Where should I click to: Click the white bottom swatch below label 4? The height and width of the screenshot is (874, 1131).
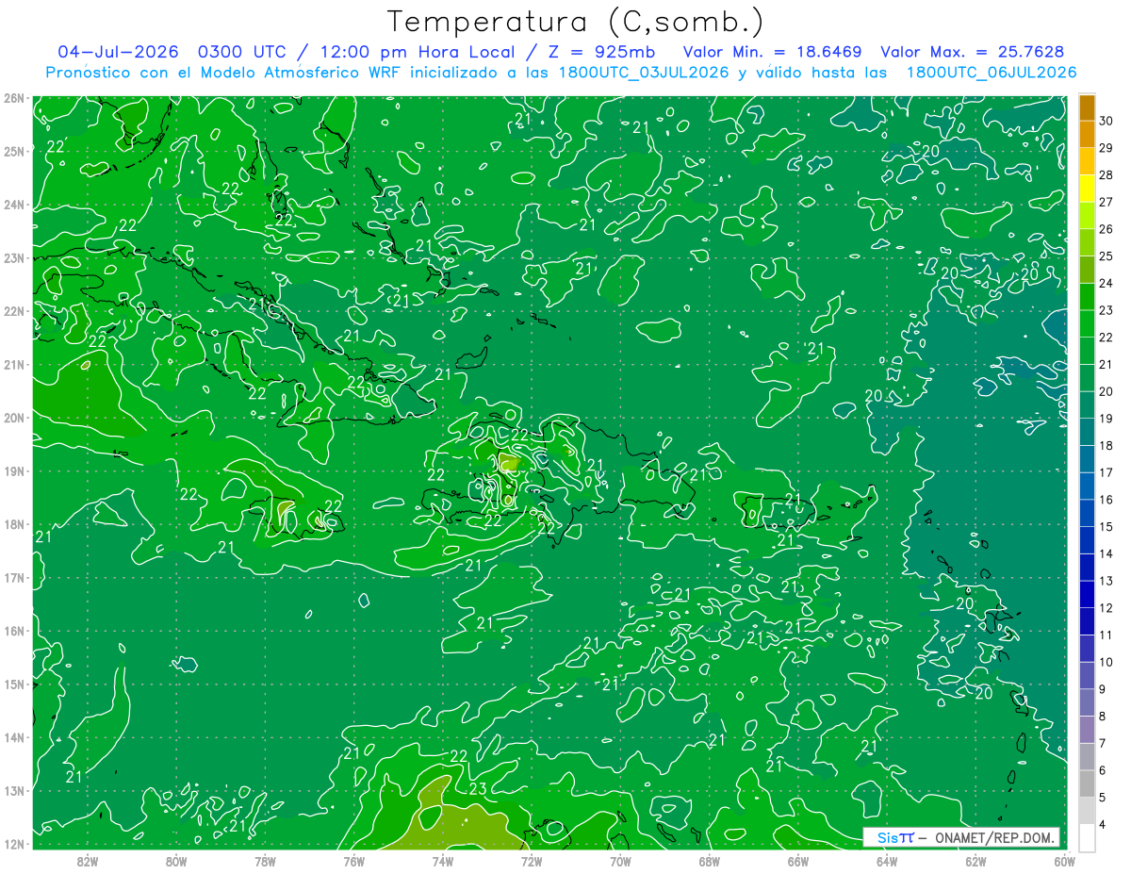pos(1087,836)
